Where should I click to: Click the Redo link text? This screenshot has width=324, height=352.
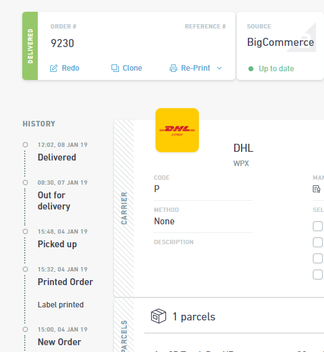[71, 68]
